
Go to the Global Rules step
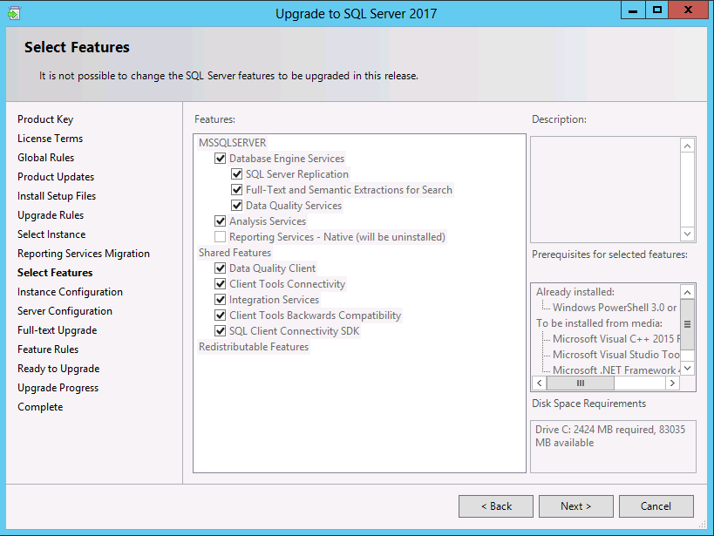46,158
